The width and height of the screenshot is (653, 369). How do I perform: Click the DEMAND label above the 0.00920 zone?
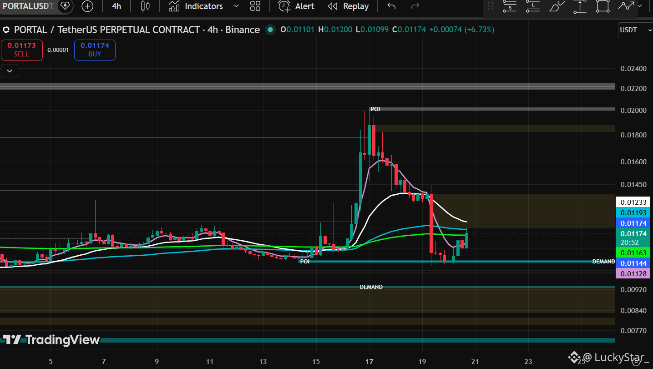(x=371, y=287)
